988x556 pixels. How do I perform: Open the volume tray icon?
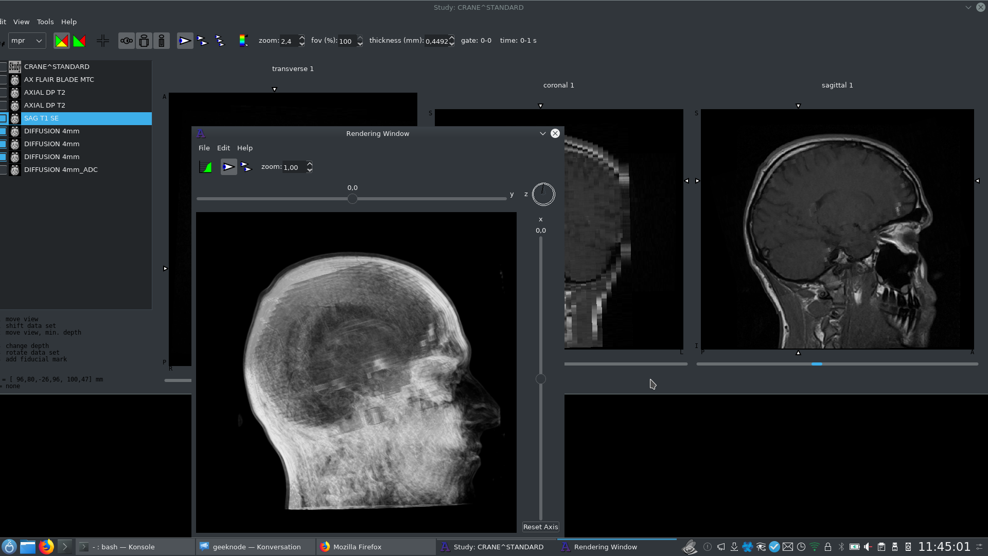point(868,547)
